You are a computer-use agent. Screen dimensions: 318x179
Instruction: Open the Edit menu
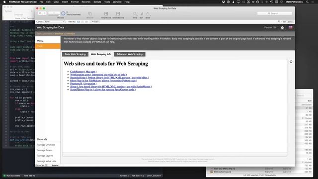pyautogui.click(x=48, y=2)
